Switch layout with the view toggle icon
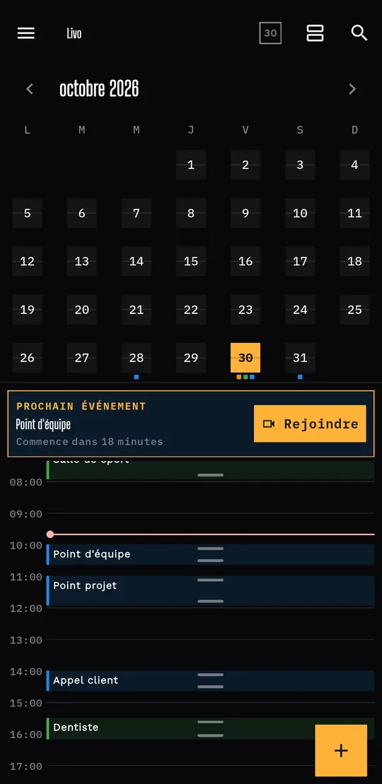This screenshot has height=784, width=382. (315, 33)
